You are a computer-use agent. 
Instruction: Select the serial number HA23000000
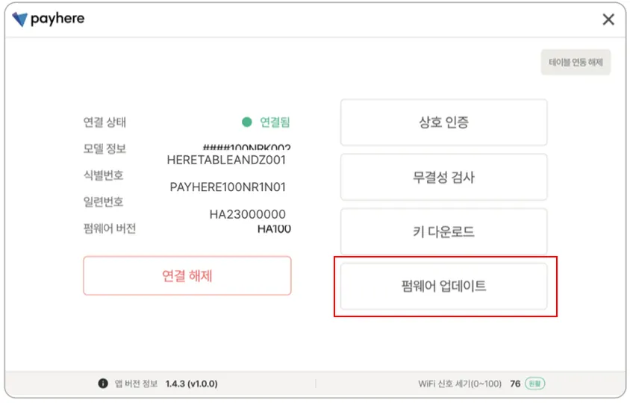(x=247, y=214)
